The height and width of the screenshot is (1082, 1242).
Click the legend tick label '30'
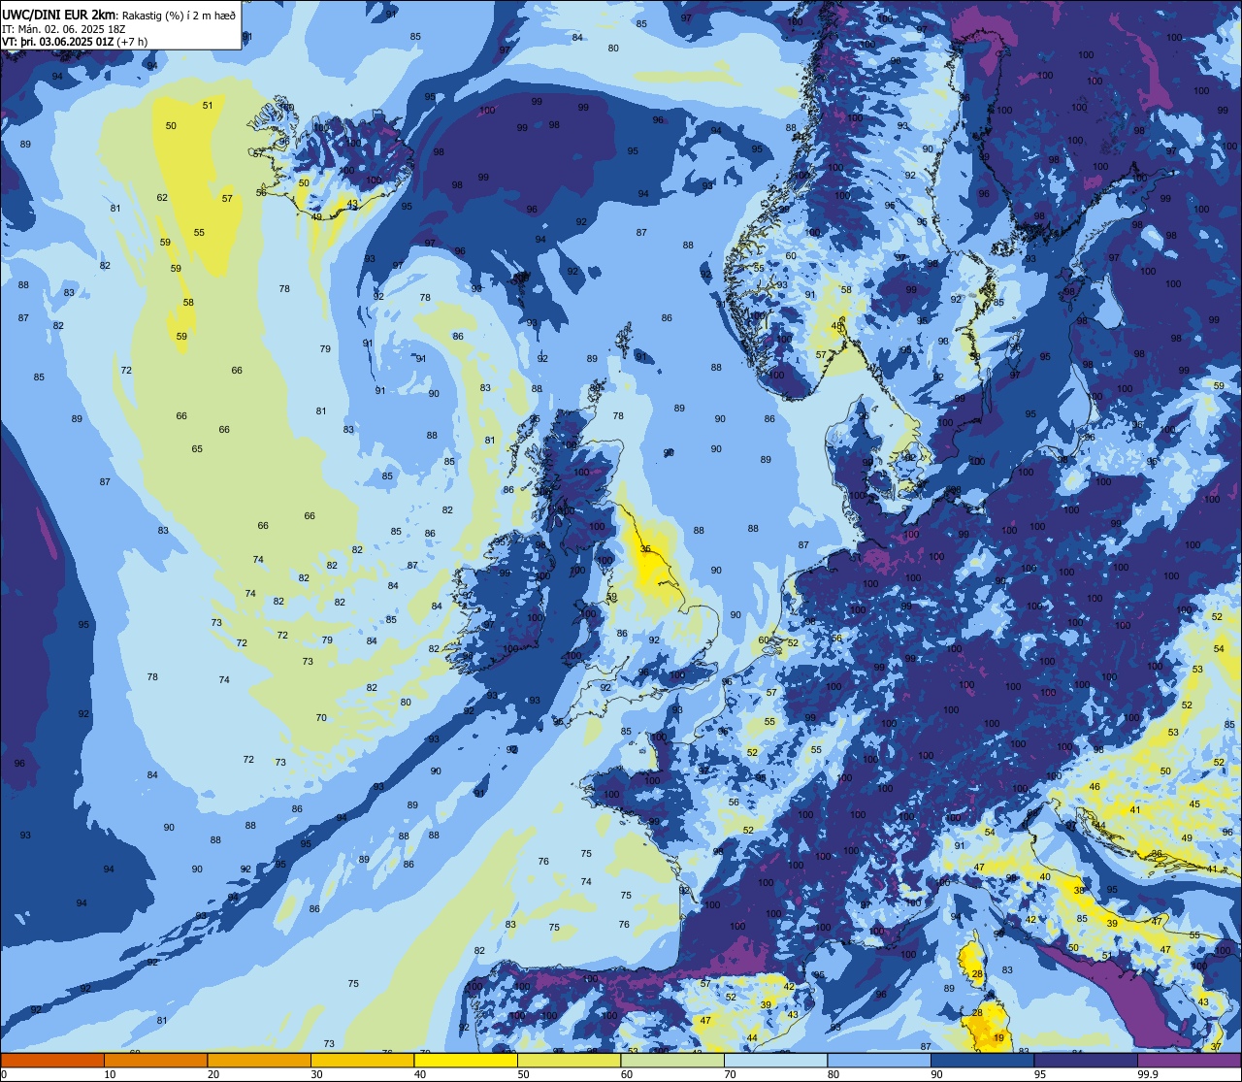coord(316,1074)
